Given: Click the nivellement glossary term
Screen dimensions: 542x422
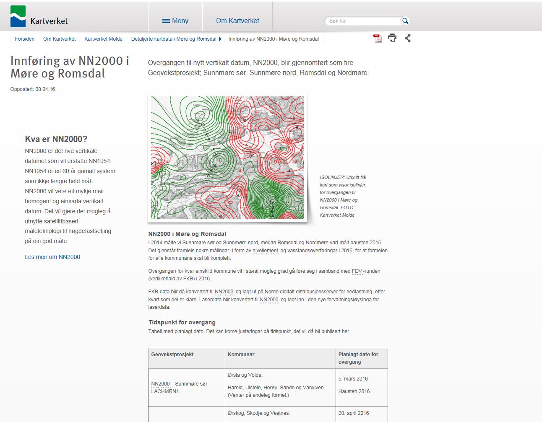Looking at the screenshot, I should tap(265, 251).
